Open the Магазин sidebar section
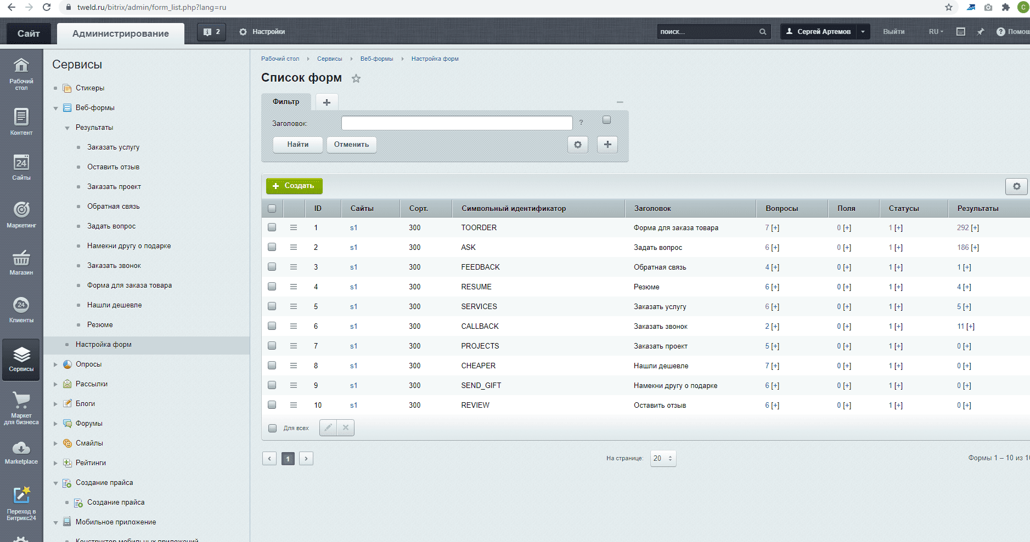The height and width of the screenshot is (542, 1030). tap(21, 262)
